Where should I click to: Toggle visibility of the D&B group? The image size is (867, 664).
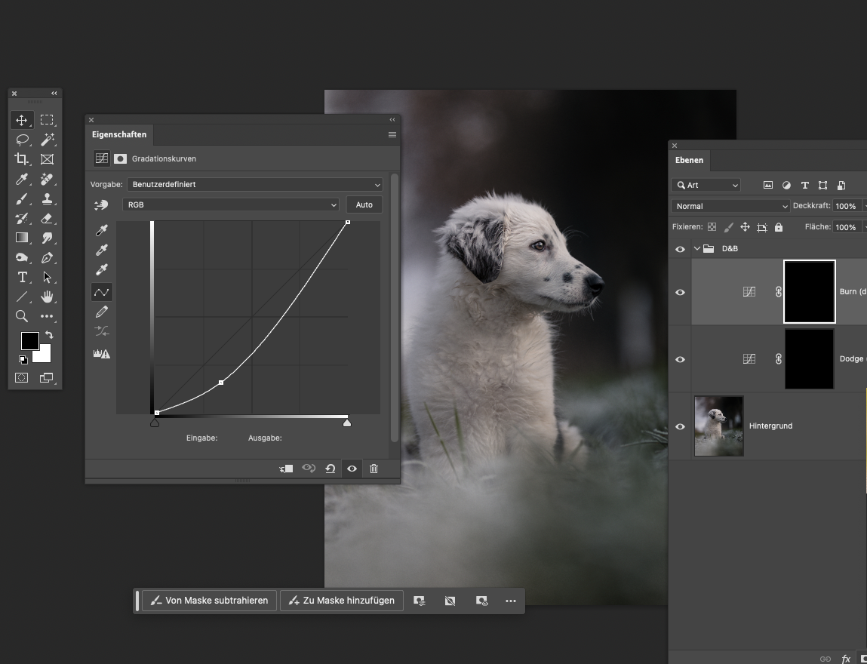(x=680, y=249)
